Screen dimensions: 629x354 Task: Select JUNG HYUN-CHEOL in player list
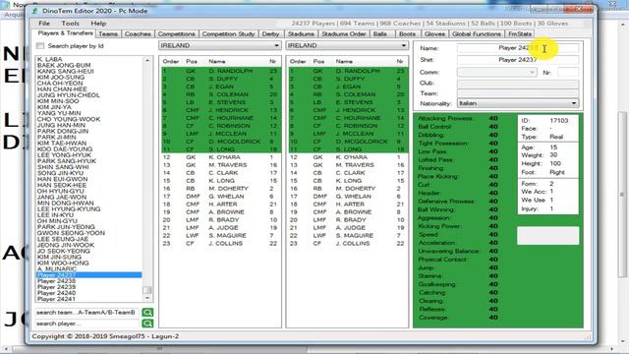pos(68,95)
